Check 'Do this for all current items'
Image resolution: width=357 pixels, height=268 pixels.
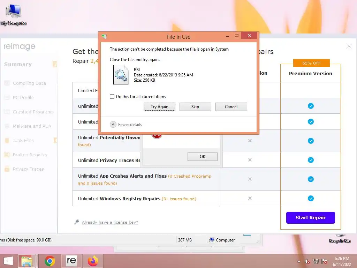(112, 96)
